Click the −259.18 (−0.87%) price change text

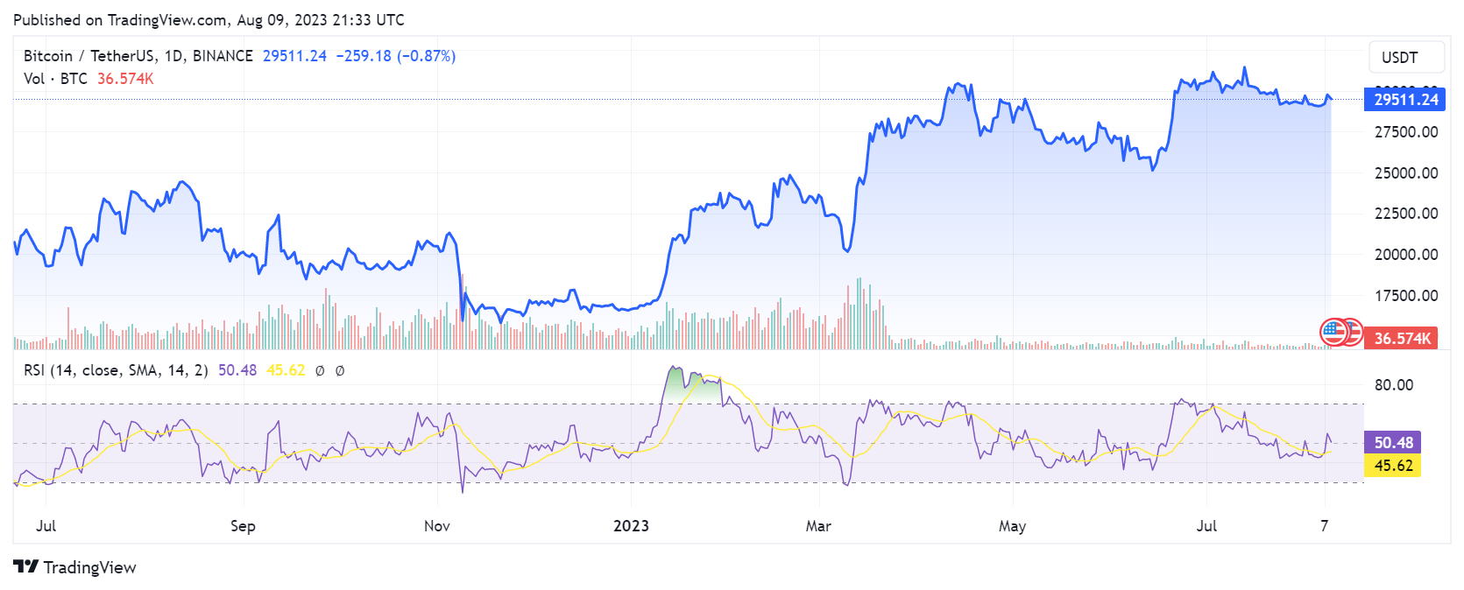396,56
